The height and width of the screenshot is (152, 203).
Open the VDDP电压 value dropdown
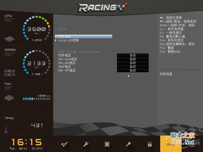pos(133,67)
